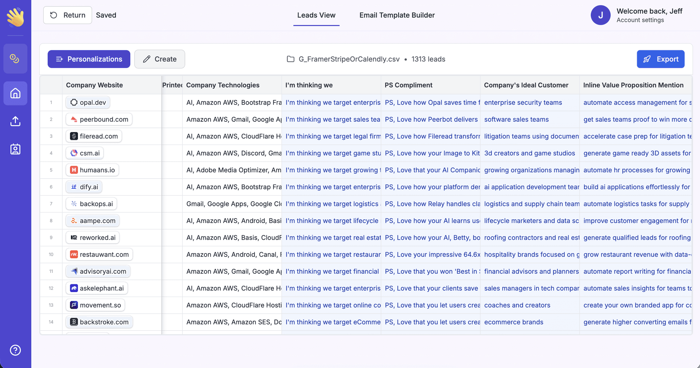Open the restauwant.com website chip
The height and width of the screenshot is (368, 700).
click(x=99, y=254)
